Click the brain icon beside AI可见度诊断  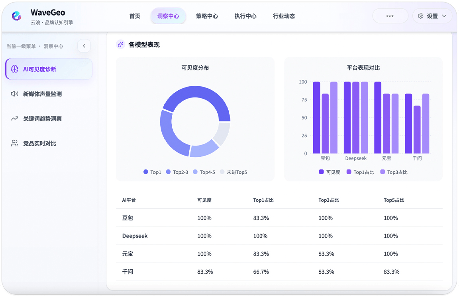point(15,69)
